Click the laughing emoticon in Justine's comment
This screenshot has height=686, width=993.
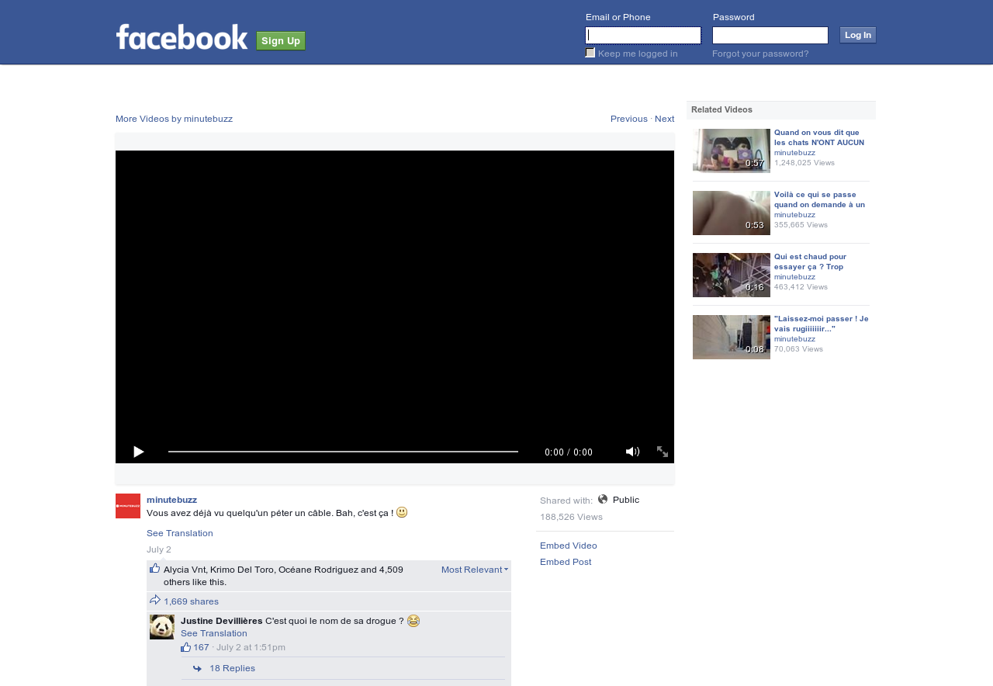click(413, 621)
